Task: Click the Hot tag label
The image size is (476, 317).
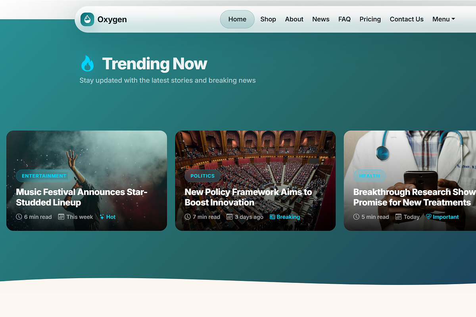Action: [111, 217]
